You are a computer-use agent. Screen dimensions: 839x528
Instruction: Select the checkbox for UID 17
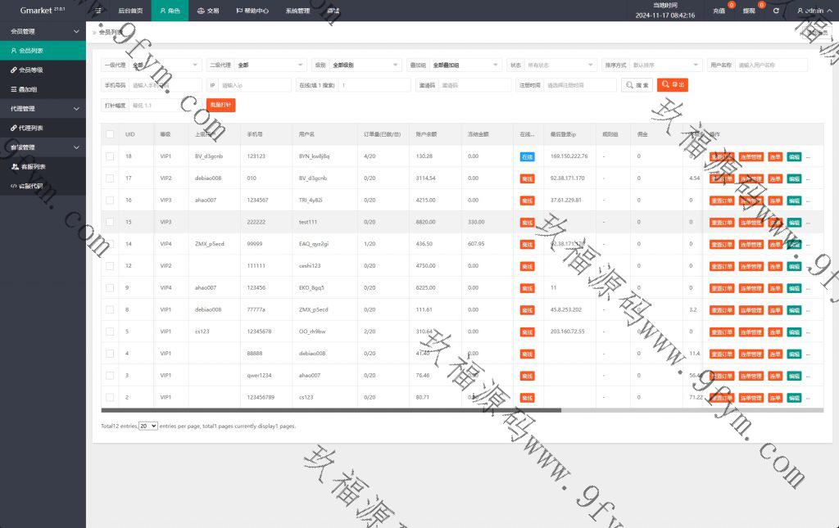coord(110,178)
